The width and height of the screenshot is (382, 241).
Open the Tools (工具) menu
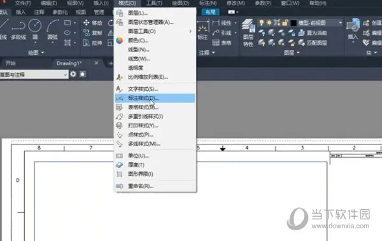(154, 3)
